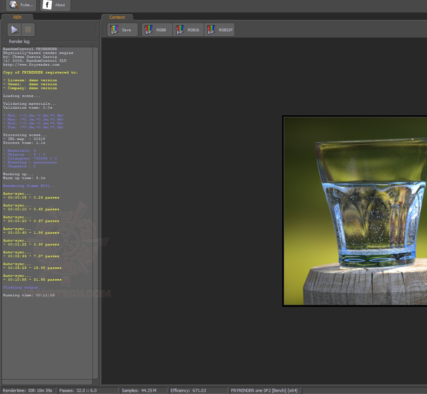Click the 'Triangles: 753643 / 0' line

tap(30, 158)
